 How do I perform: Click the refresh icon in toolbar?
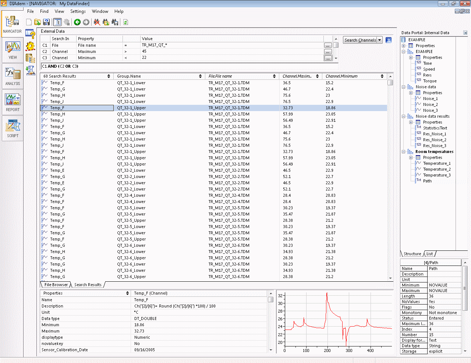coord(125,22)
